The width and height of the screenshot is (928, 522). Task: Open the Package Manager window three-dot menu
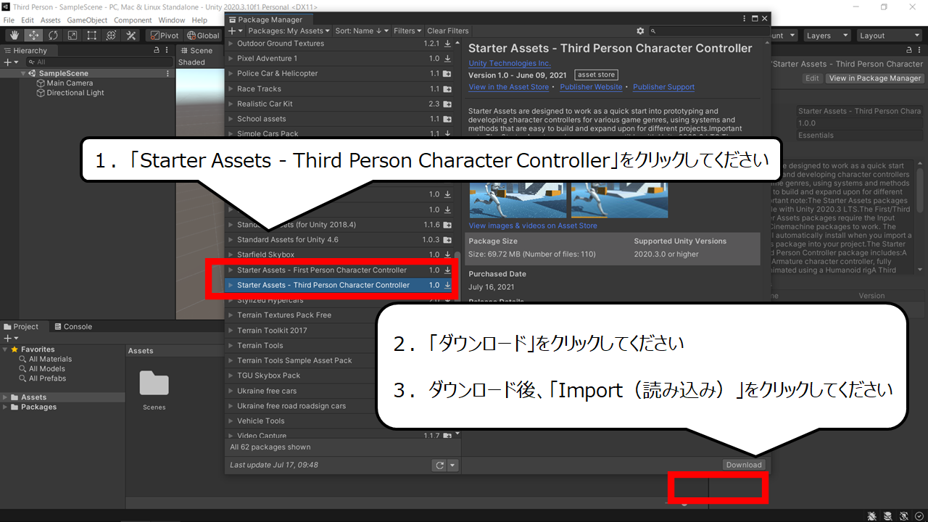tap(744, 19)
